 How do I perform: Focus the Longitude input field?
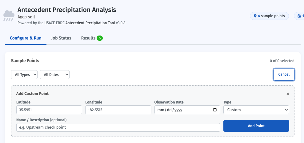118,110
